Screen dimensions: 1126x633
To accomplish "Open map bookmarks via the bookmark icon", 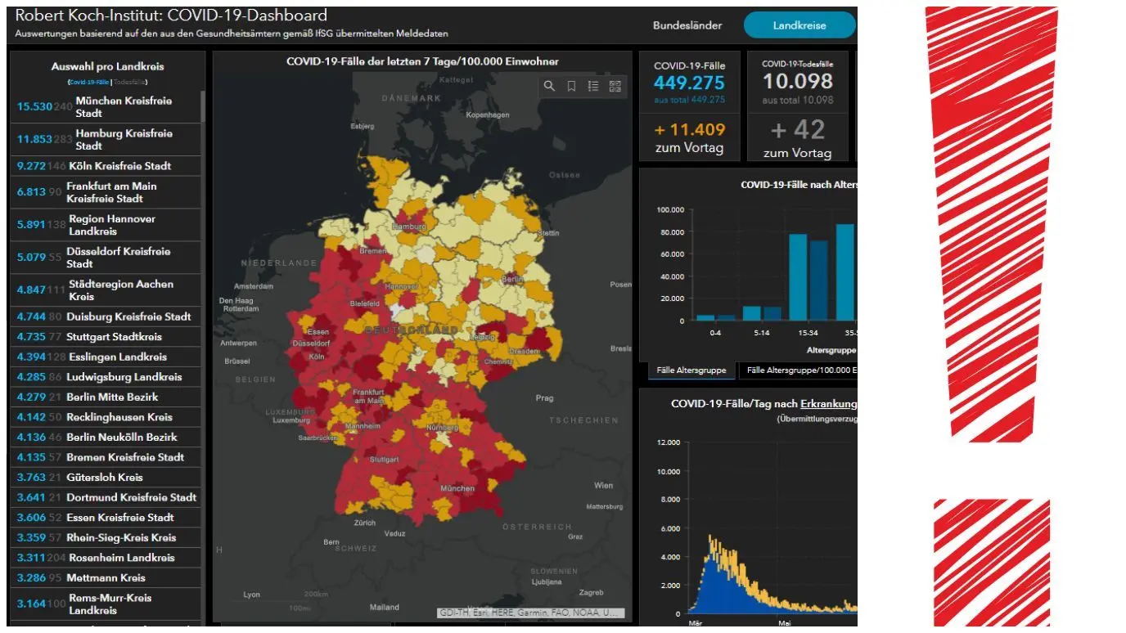I will 571,86.
